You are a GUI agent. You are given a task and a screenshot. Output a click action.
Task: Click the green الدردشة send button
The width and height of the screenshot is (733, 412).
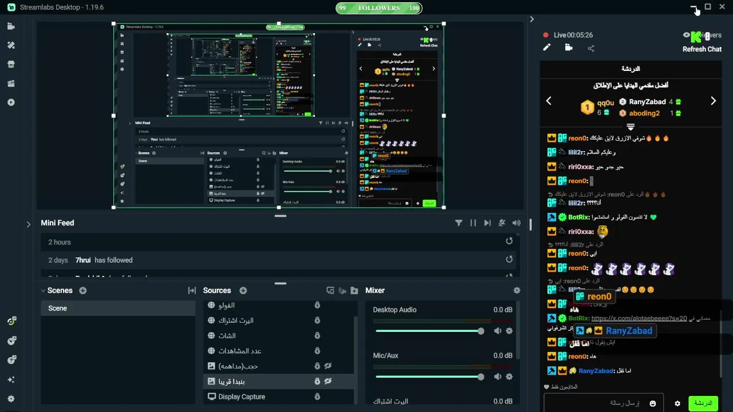coord(703,403)
